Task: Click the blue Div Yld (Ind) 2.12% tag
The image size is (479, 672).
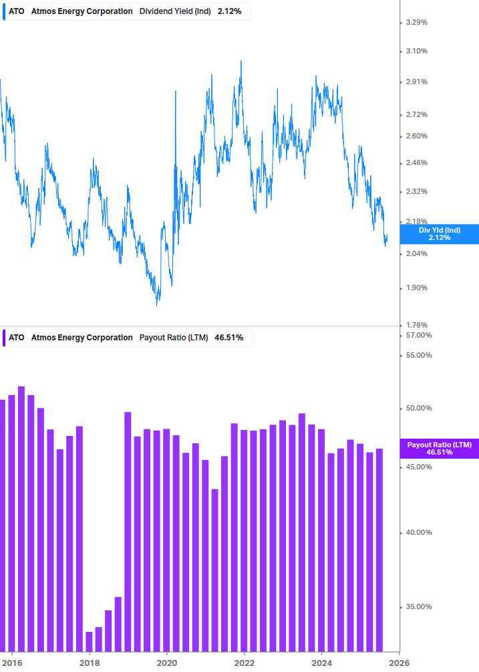Action: pyautogui.click(x=439, y=234)
